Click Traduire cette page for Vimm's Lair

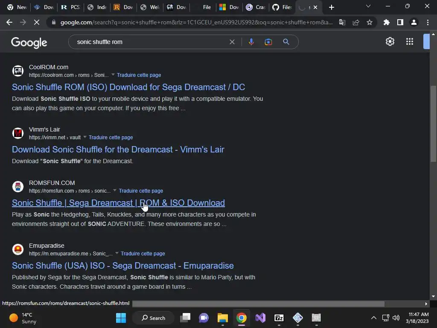(111, 137)
